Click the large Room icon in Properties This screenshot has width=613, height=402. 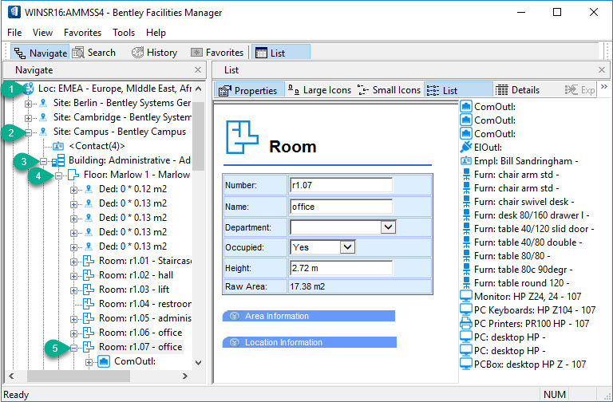click(242, 137)
